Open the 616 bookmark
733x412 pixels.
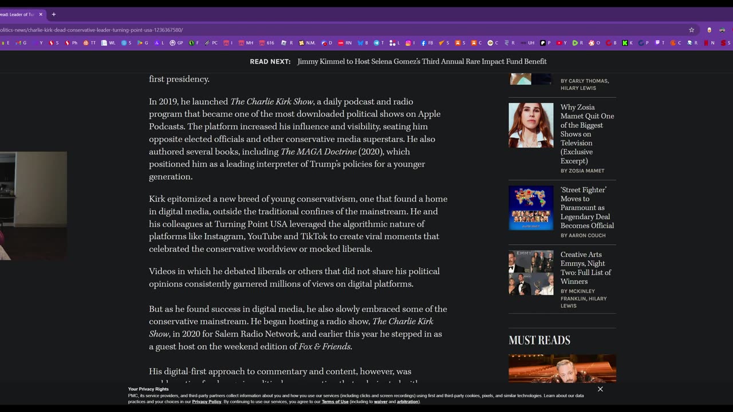(x=266, y=43)
